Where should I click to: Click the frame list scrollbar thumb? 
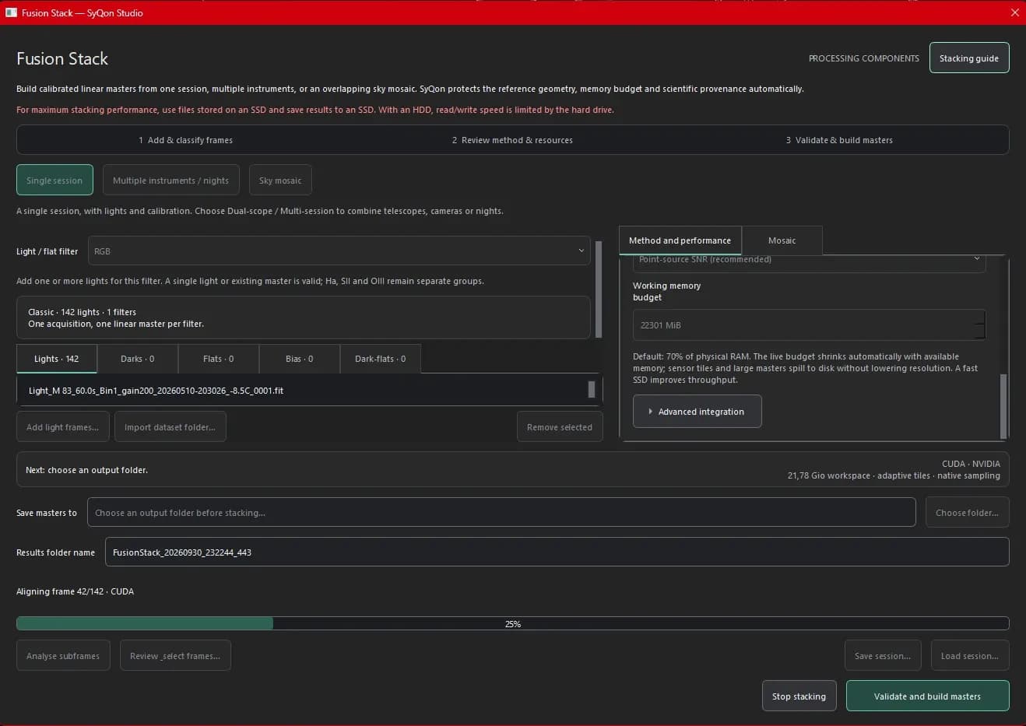coord(592,389)
